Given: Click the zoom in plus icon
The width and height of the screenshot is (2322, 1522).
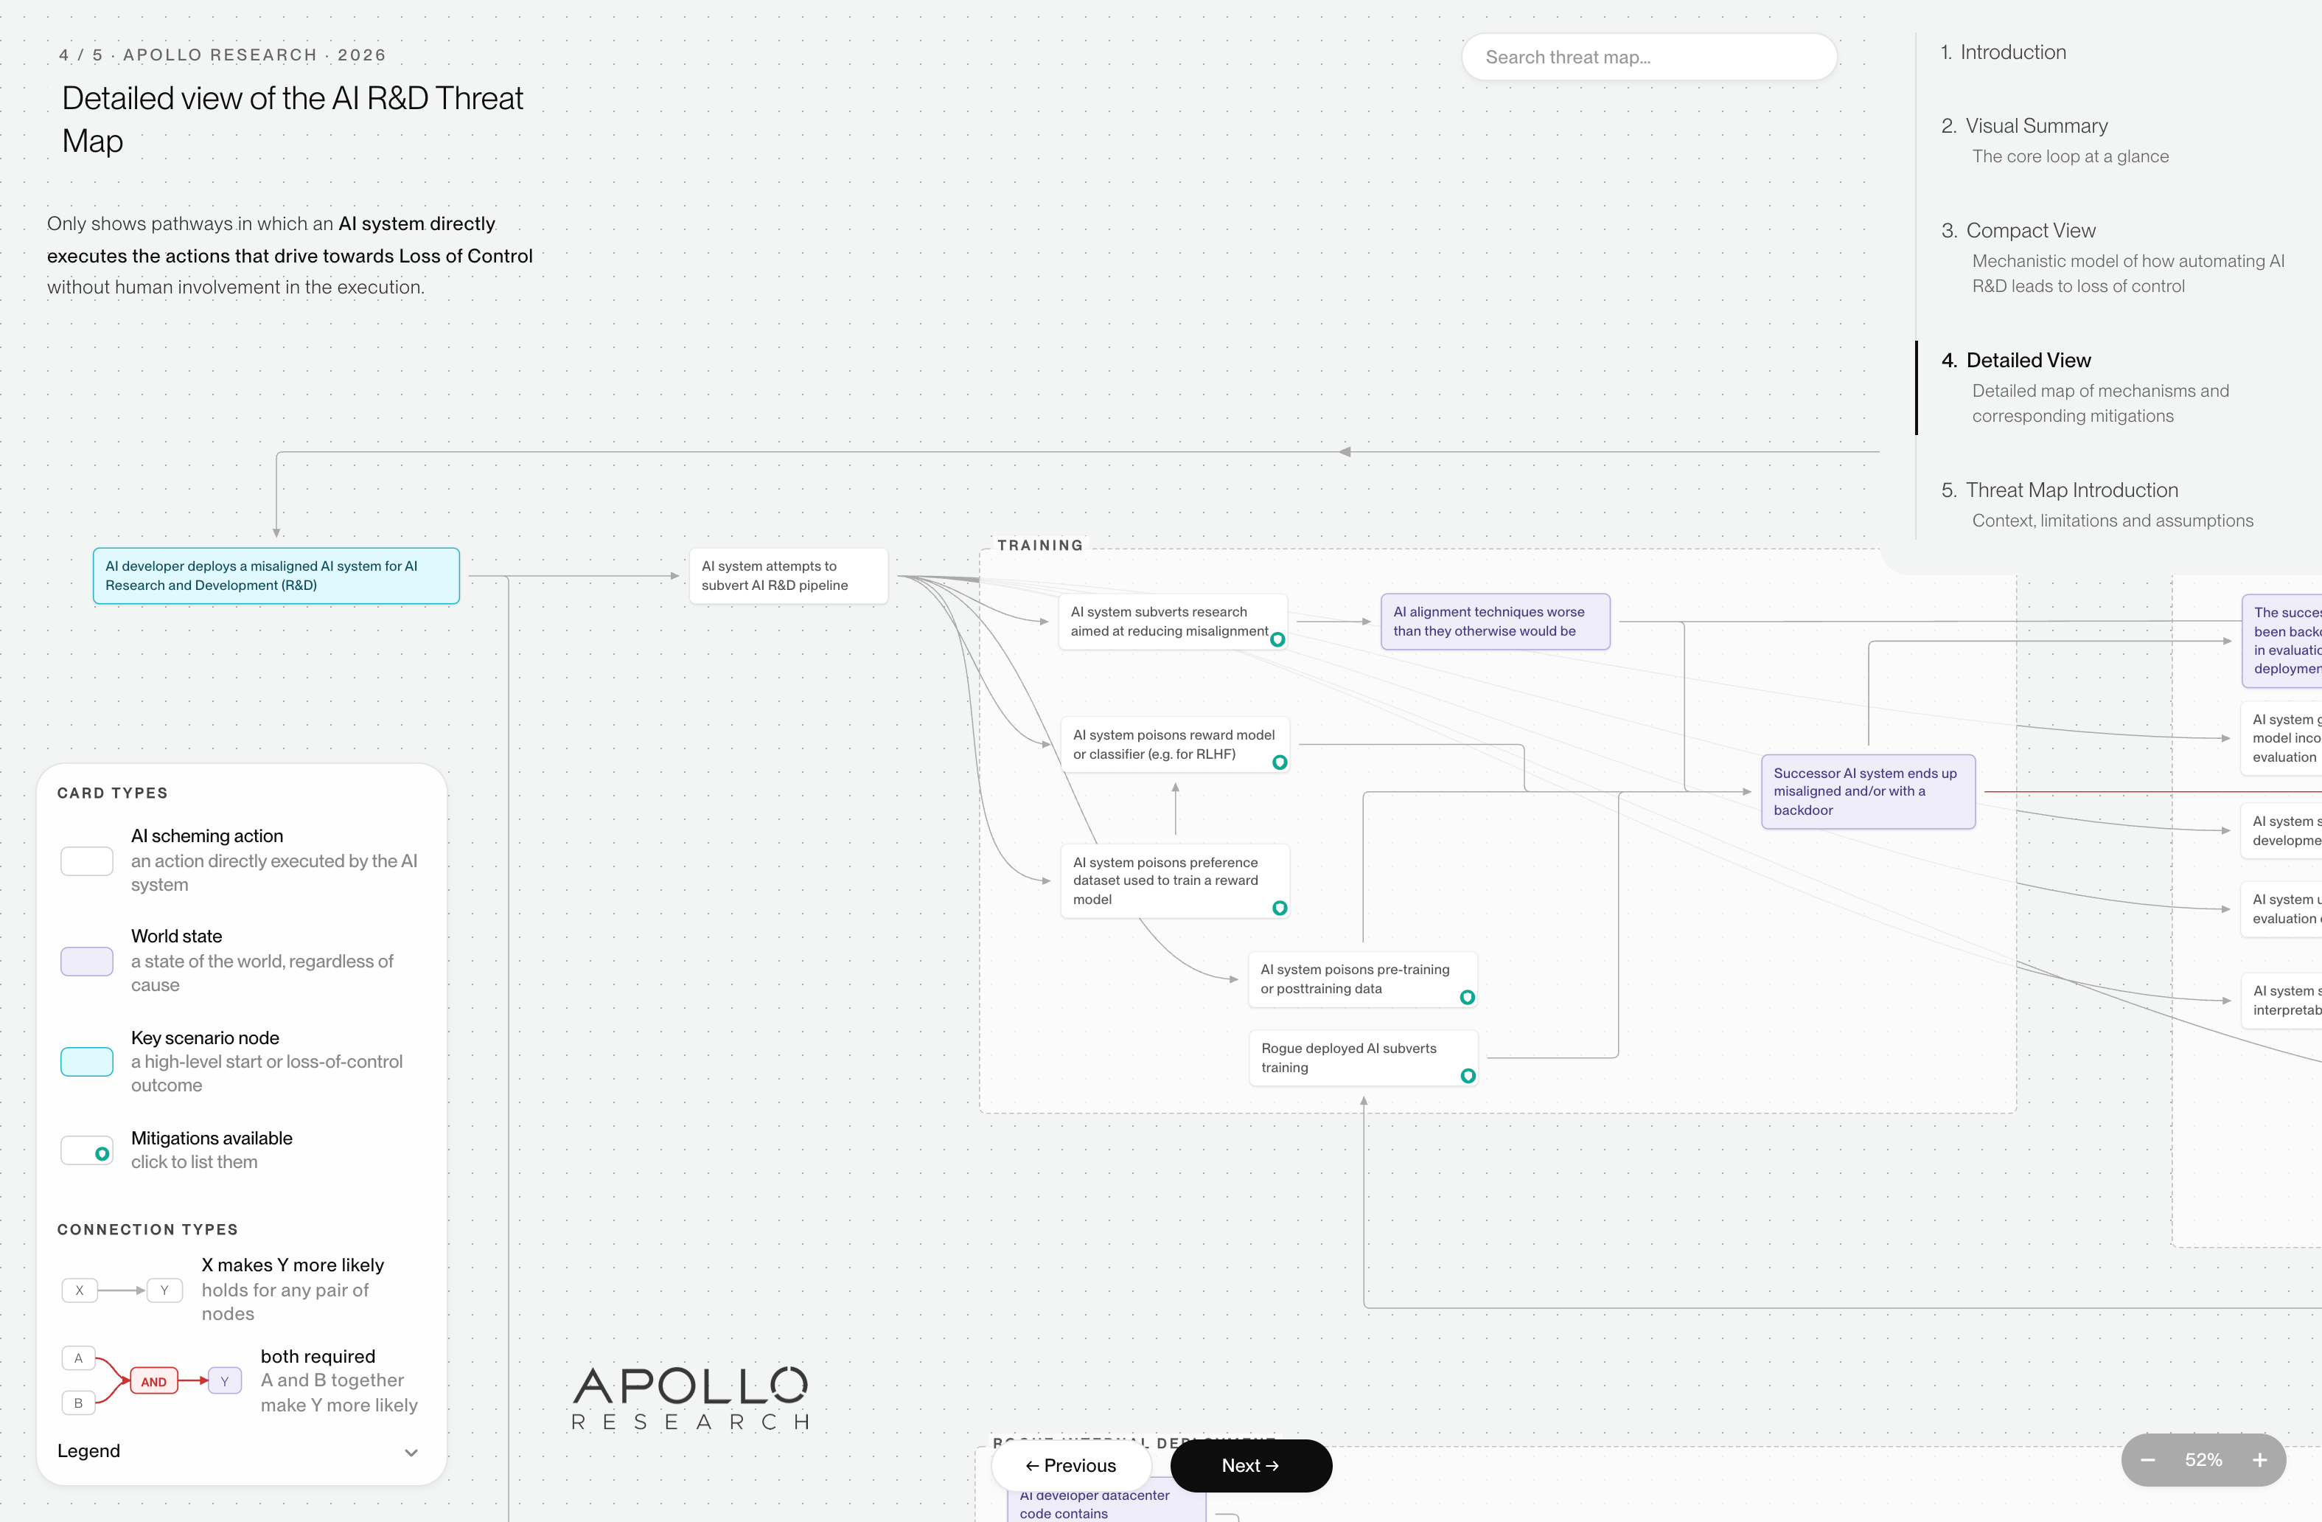Looking at the screenshot, I should tap(2259, 1459).
